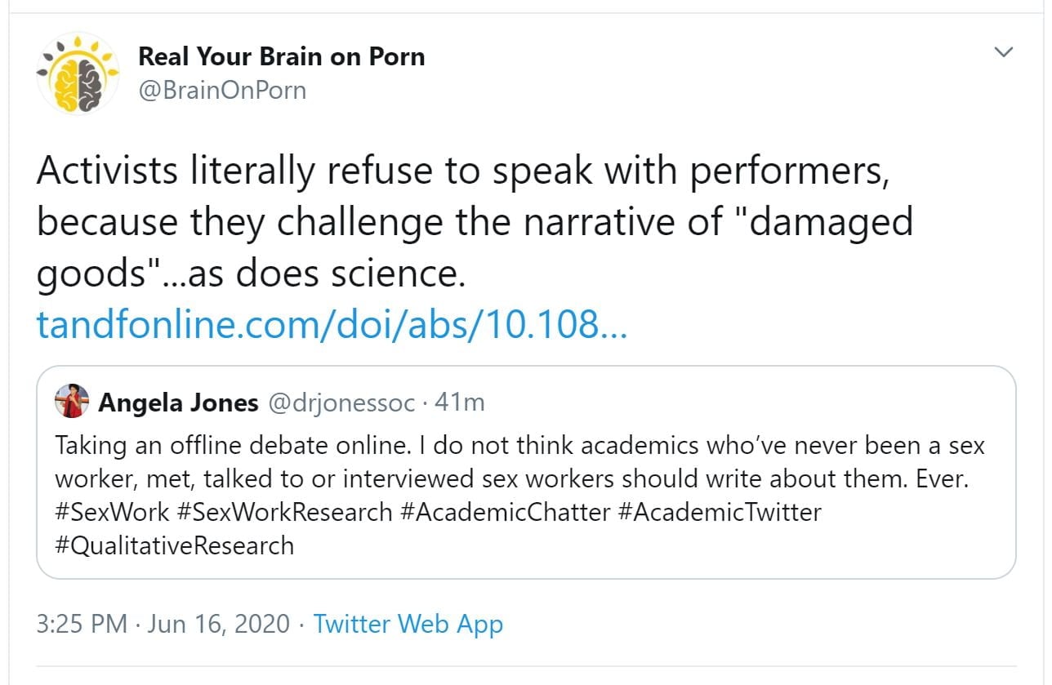The width and height of the screenshot is (1052, 685).
Task: Click the Twitter Web App source link
Action: (x=408, y=625)
